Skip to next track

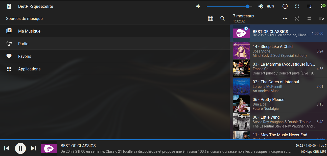(34, 148)
